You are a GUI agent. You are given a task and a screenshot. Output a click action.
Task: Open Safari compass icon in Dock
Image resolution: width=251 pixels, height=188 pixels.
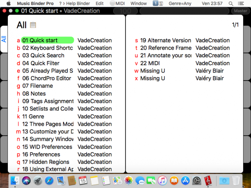pos(49,181)
